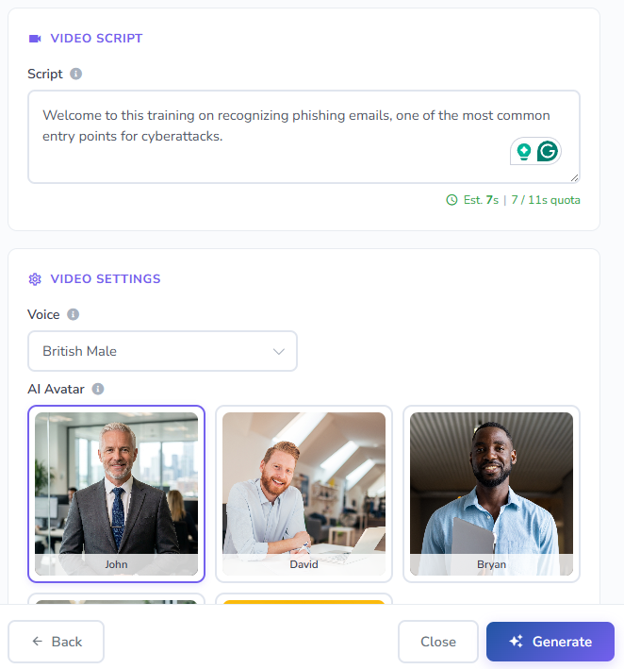This screenshot has height=669, width=624.
Task: Click the gear icon by Video Settings
Action: pyautogui.click(x=35, y=279)
